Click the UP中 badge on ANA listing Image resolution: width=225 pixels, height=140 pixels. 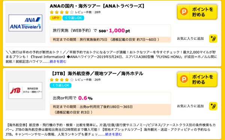point(55,18)
